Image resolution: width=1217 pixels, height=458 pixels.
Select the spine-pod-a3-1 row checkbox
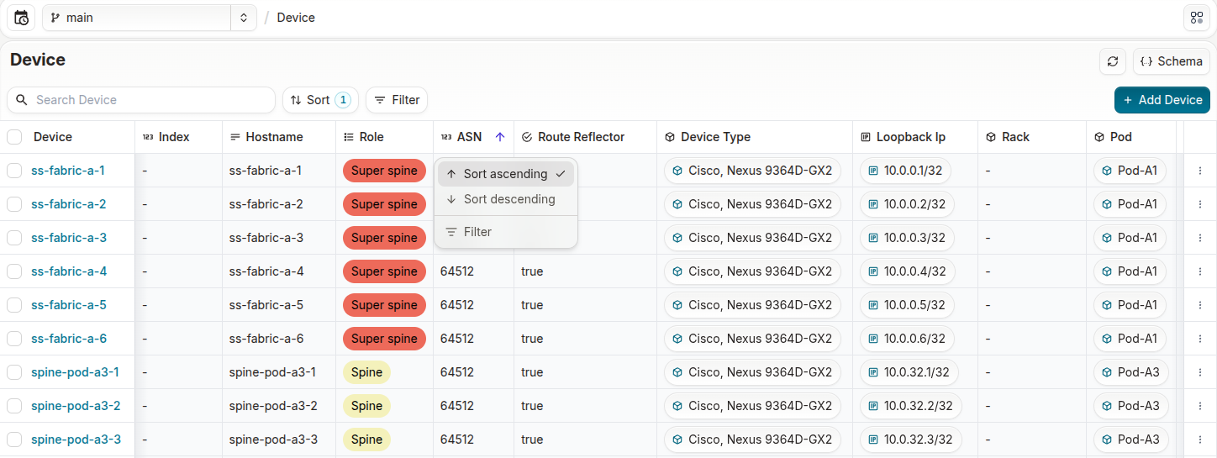14,372
